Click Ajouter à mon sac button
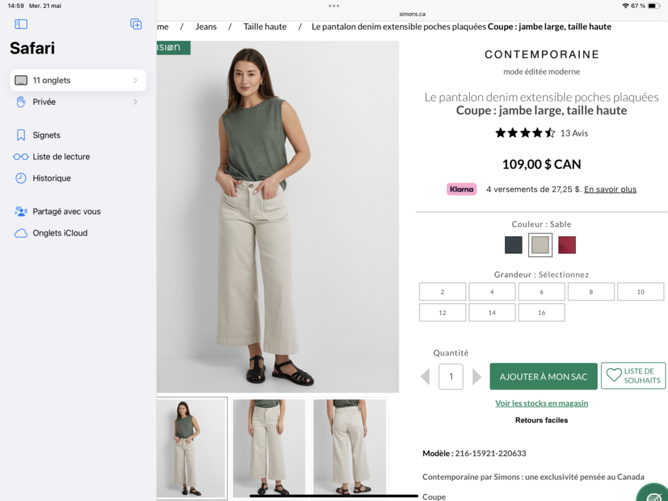Viewport: 668px width, 501px height. coord(543,376)
